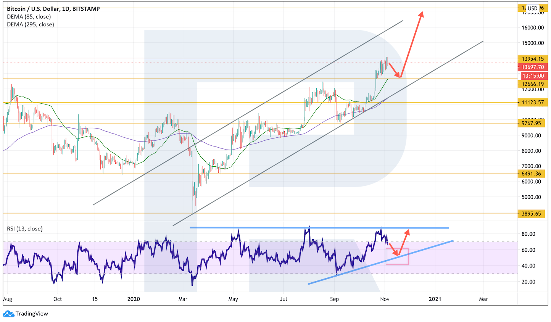
Task: Open the USD currency selector
Action: click(532, 8)
